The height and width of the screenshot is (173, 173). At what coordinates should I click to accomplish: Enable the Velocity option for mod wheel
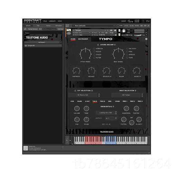click(x=127, y=48)
